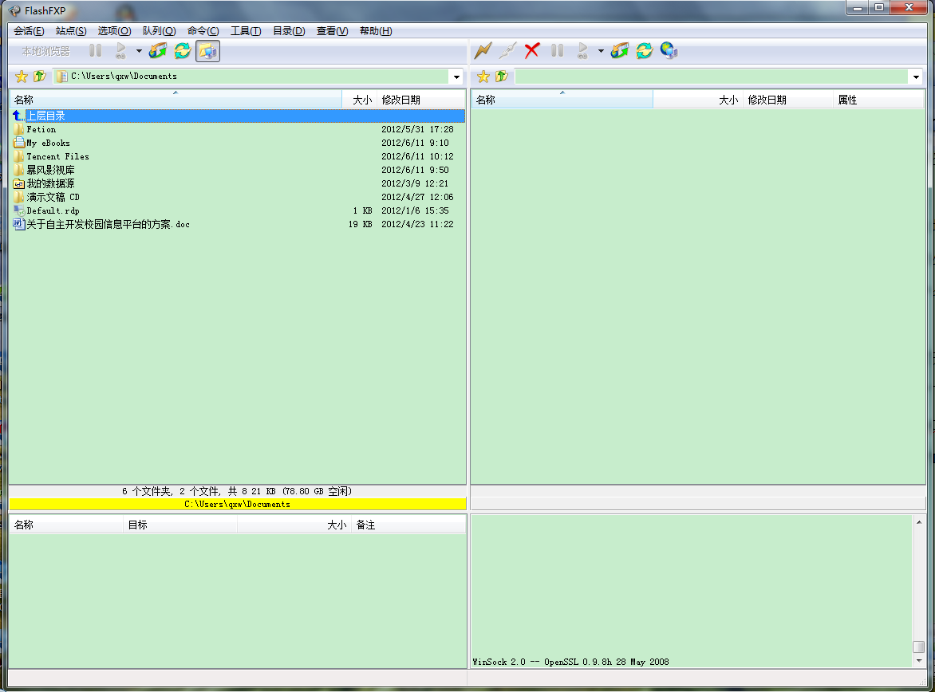Open the 命令(C) menu
Viewport: 935px width, 692px height.
point(203,31)
